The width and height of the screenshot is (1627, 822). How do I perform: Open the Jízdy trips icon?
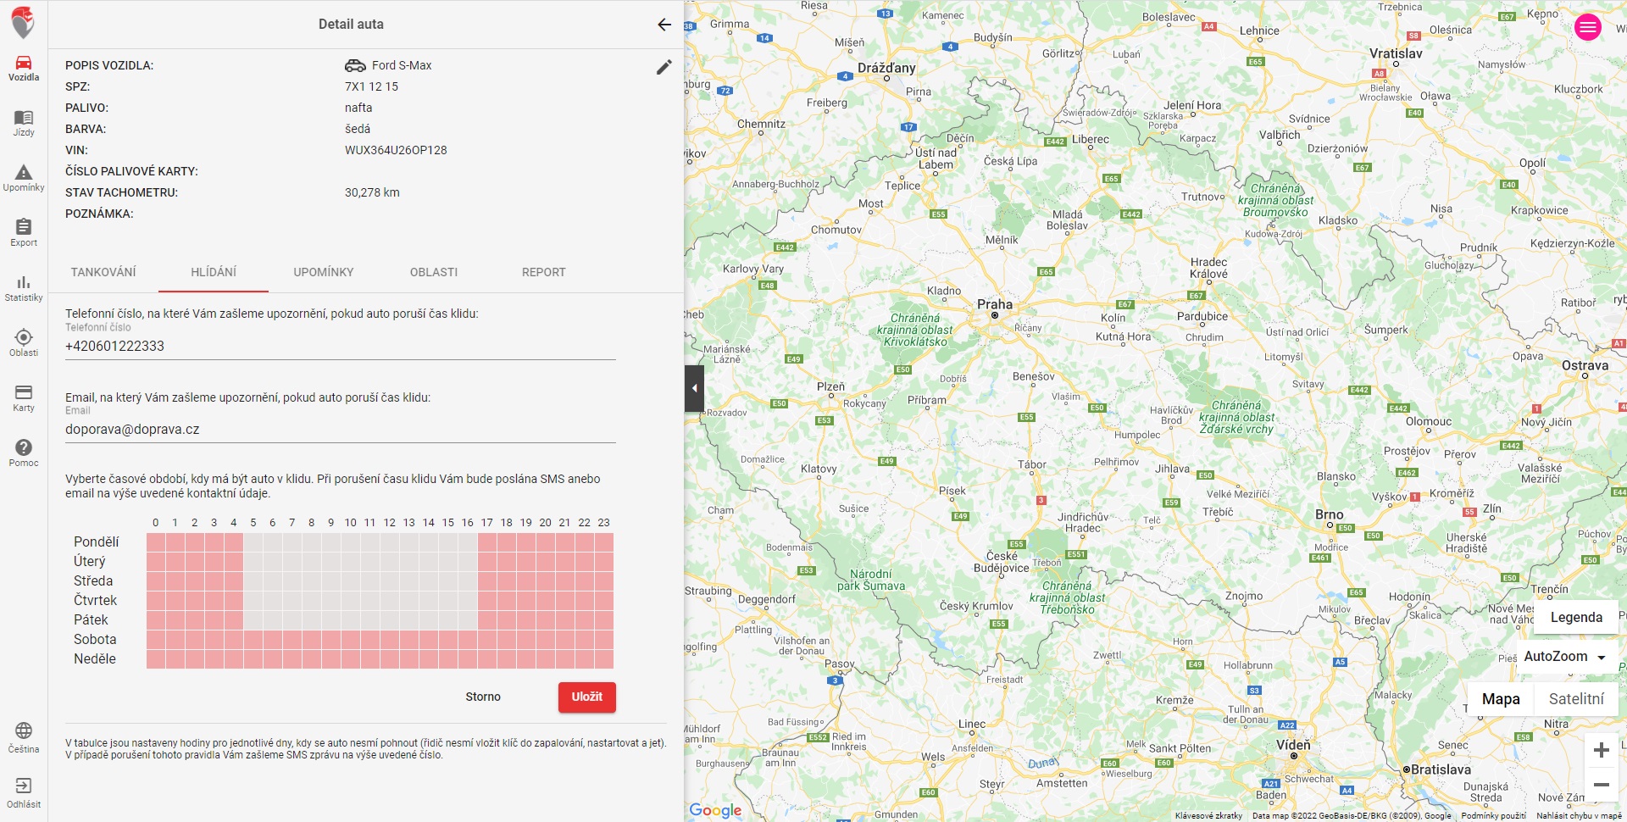tap(24, 123)
